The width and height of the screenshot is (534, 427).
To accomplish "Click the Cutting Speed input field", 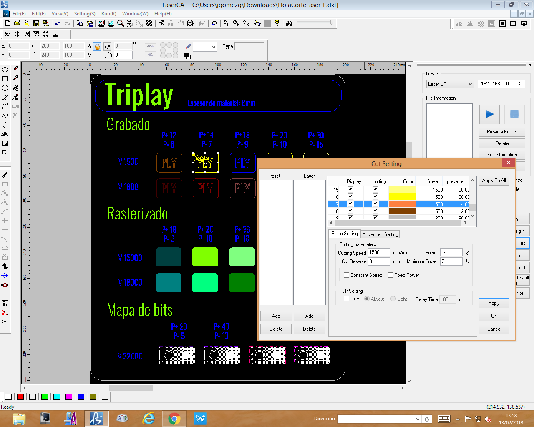I will pyautogui.click(x=379, y=252).
